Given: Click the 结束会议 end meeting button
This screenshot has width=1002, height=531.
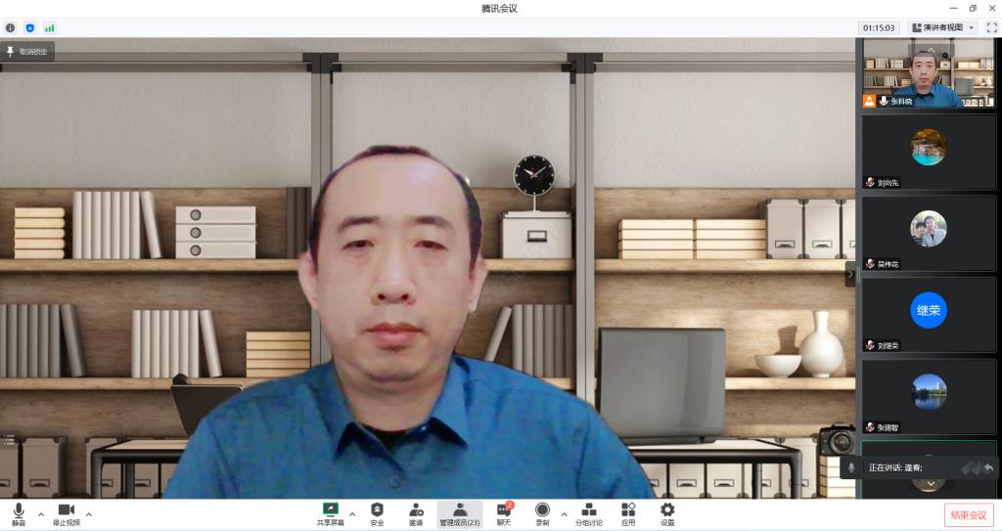Looking at the screenshot, I should coord(968,514).
